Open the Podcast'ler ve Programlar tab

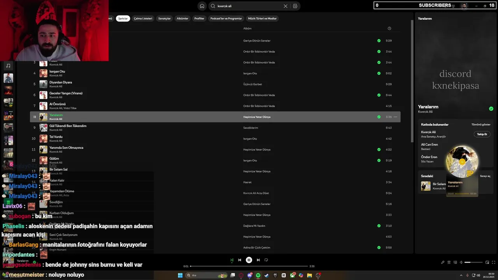coord(226,18)
